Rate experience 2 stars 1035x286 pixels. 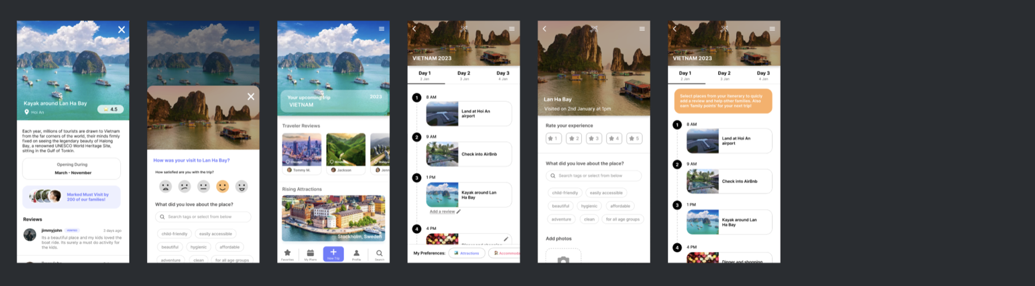pyautogui.click(x=574, y=139)
